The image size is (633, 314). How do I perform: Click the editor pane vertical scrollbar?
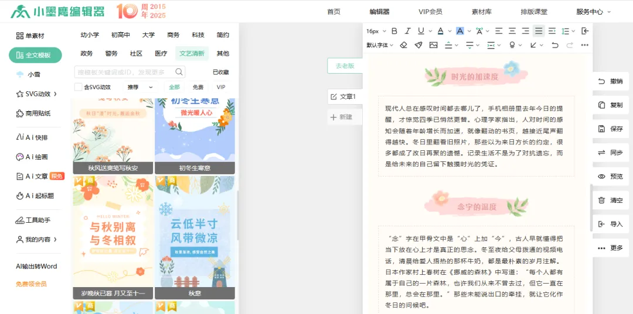tap(591, 208)
